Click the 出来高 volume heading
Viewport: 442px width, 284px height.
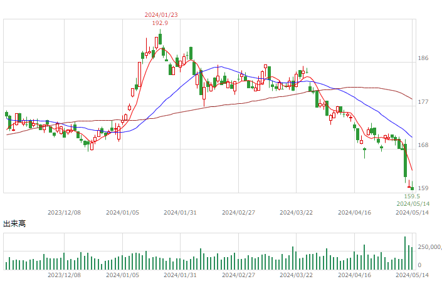point(14,224)
